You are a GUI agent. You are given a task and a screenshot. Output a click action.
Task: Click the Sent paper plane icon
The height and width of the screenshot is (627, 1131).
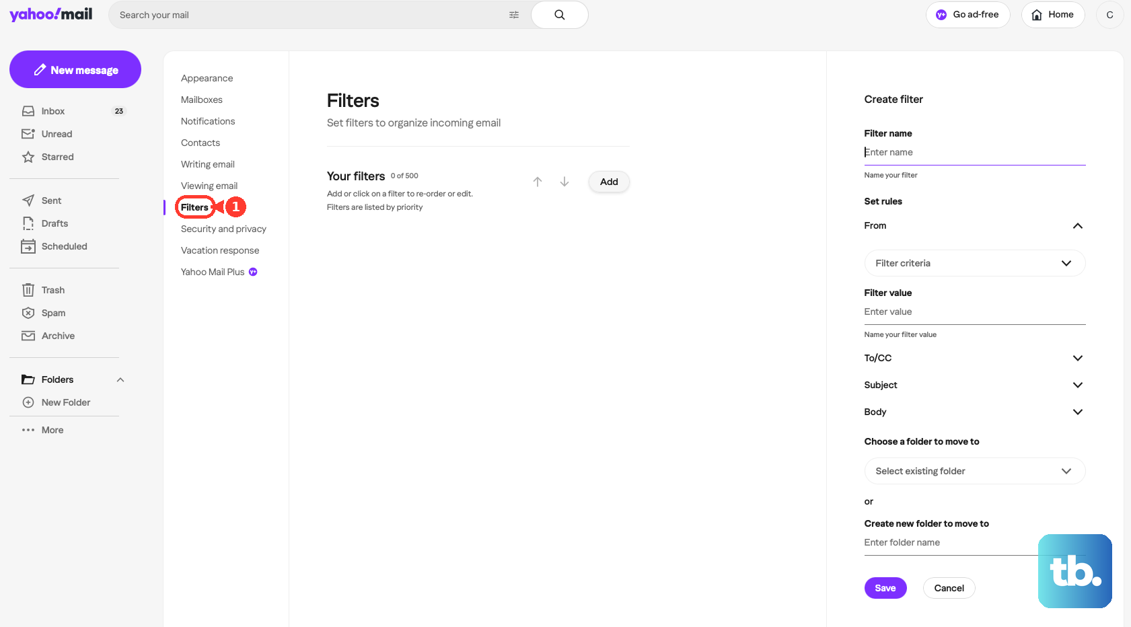point(28,200)
